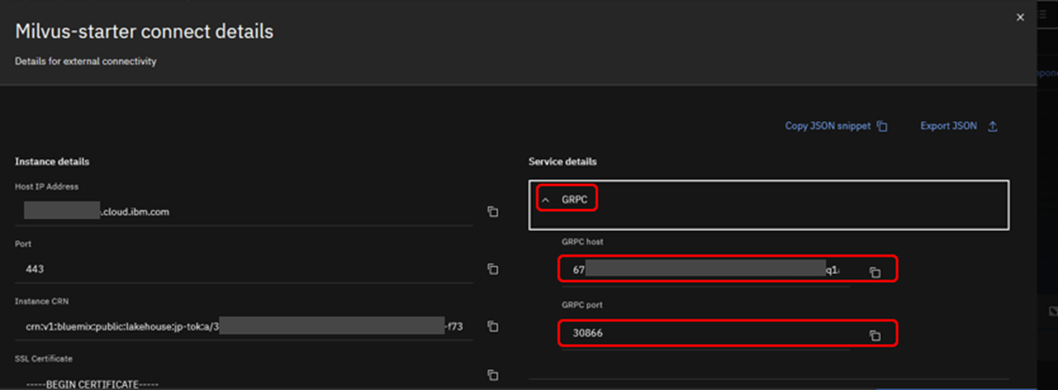The height and width of the screenshot is (390, 1058).
Task: Click the Export JSON link
Action: click(x=949, y=126)
